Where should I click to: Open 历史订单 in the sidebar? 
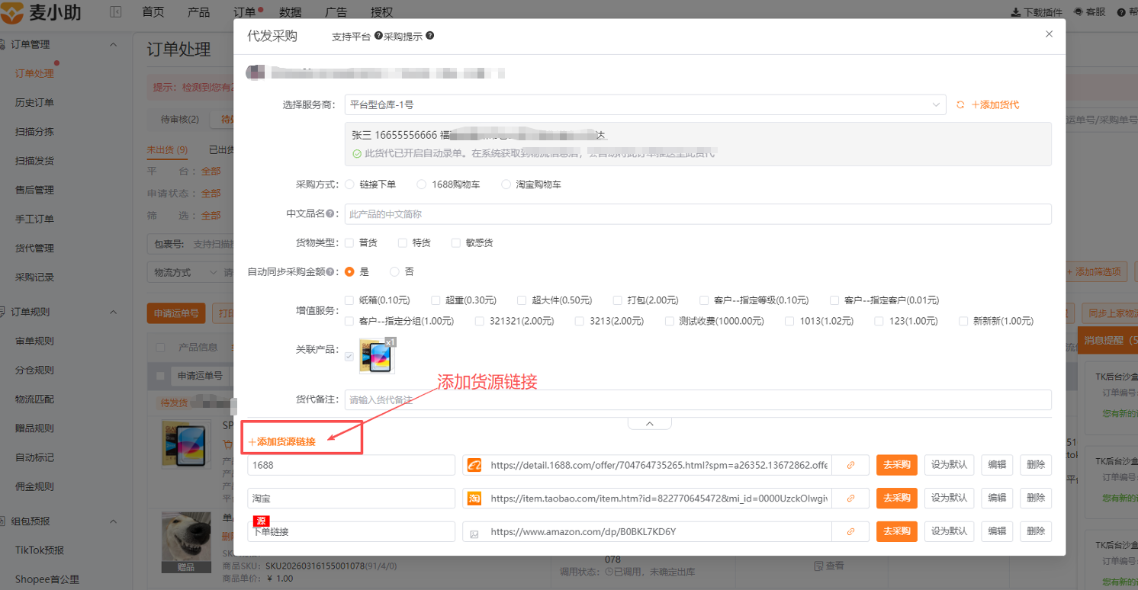pos(34,103)
